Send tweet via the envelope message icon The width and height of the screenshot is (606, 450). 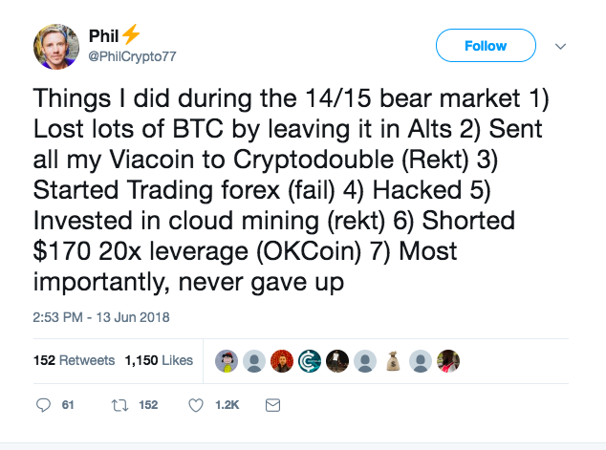[272, 405]
